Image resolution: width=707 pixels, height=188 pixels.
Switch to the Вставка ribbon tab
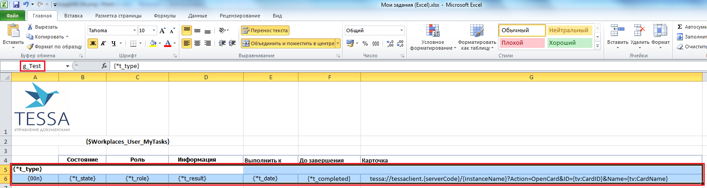pyautogui.click(x=73, y=16)
